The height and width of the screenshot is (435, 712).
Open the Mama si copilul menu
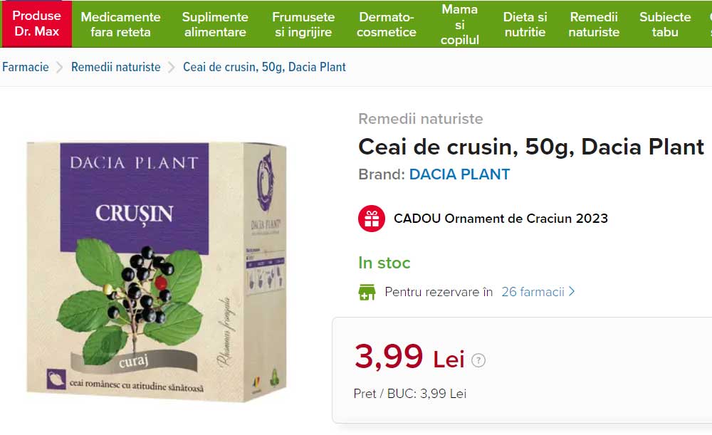tap(460, 24)
